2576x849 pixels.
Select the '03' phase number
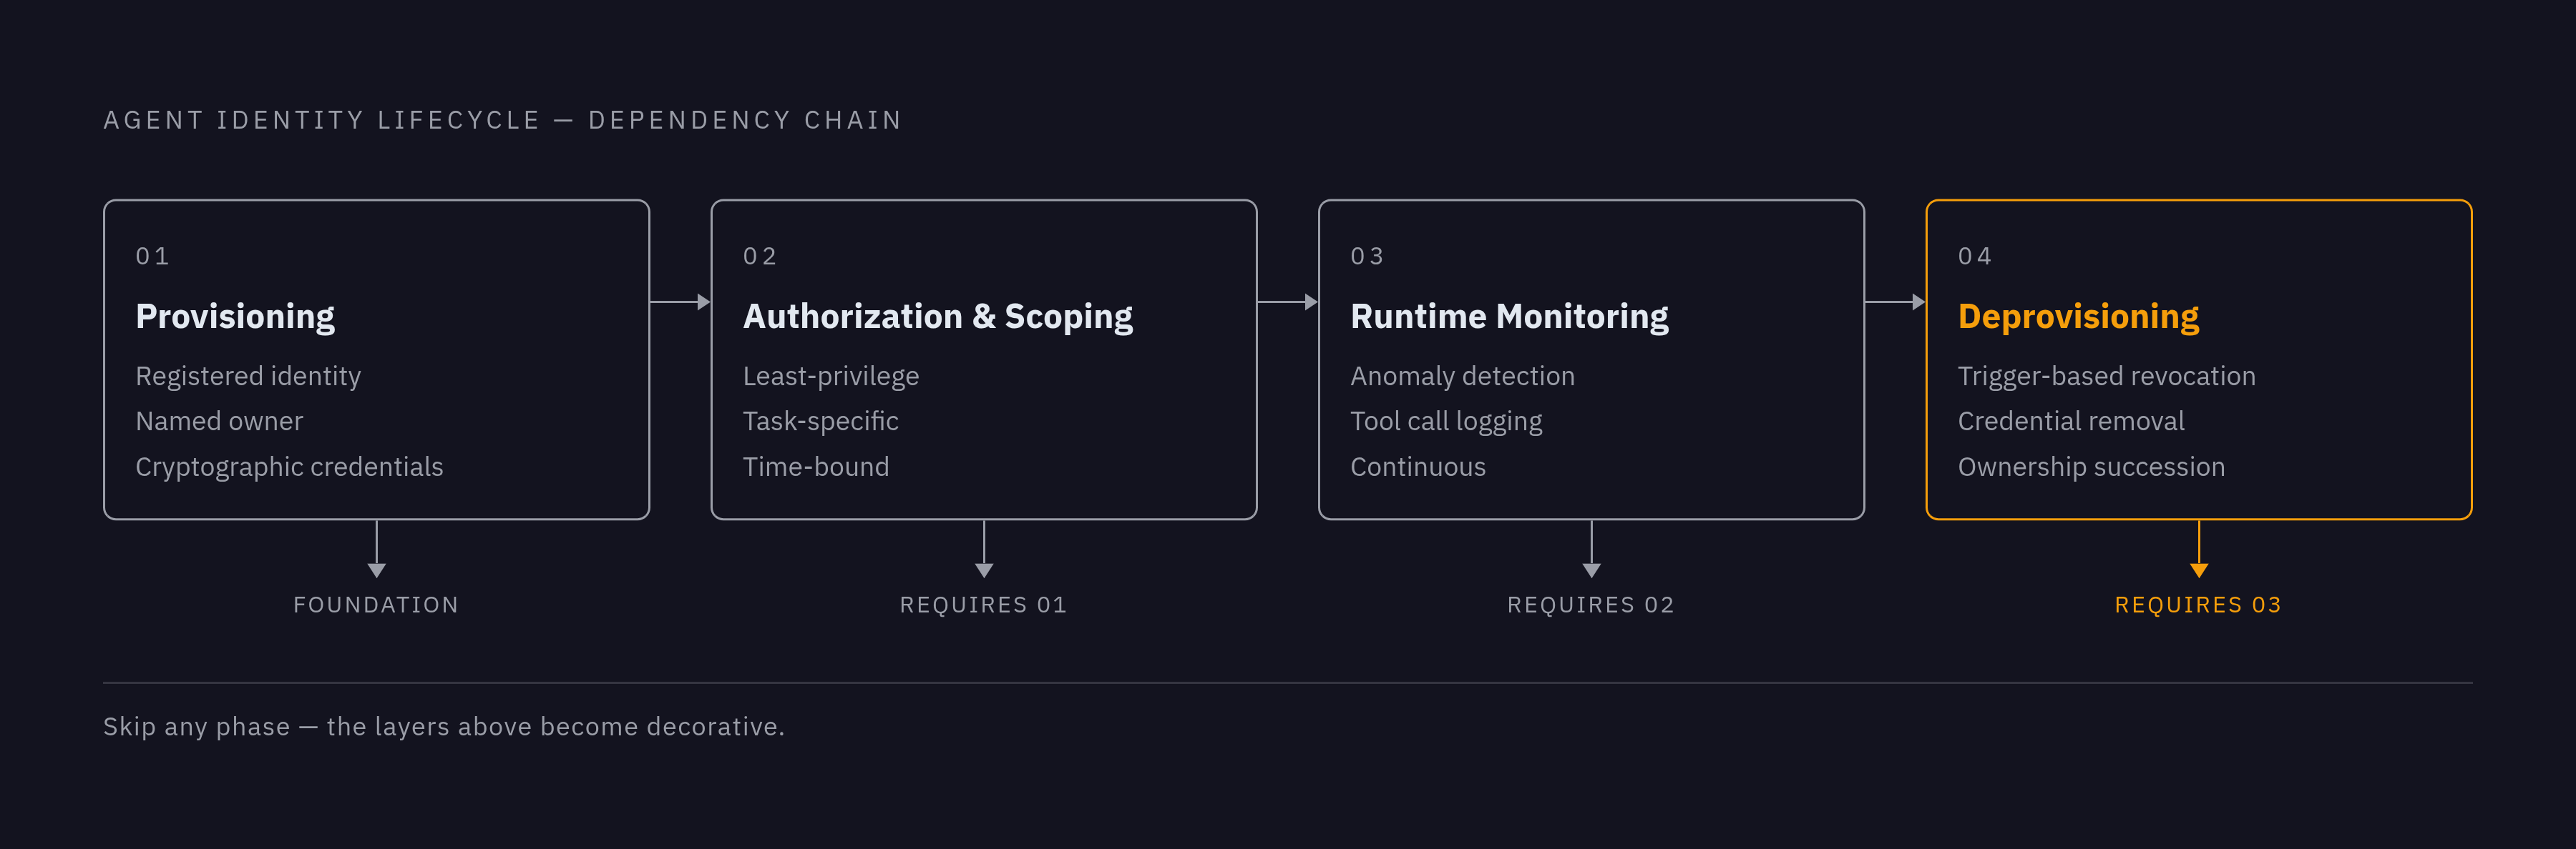1368,257
